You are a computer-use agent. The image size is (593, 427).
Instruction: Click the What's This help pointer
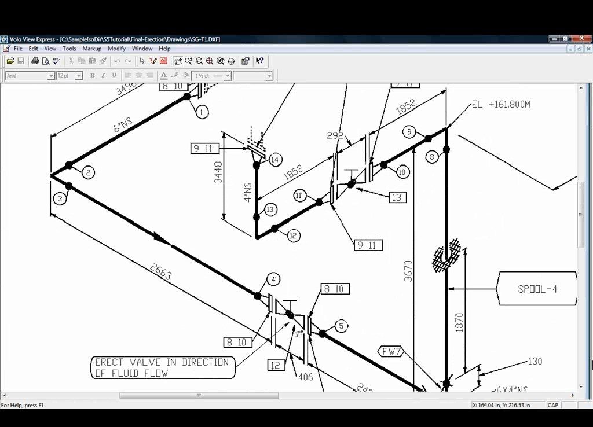coord(260,61)
